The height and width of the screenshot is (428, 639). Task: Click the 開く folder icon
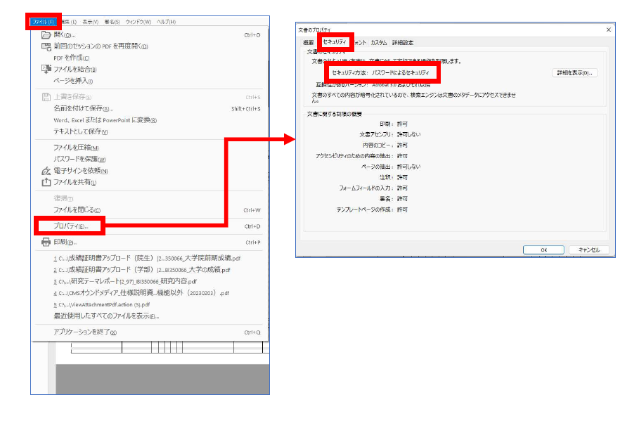pos(46,35)
